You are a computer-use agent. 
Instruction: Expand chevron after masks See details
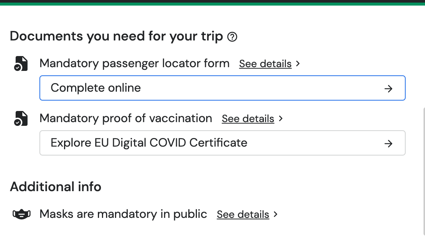pyautogui.click(x=276, y=215)
